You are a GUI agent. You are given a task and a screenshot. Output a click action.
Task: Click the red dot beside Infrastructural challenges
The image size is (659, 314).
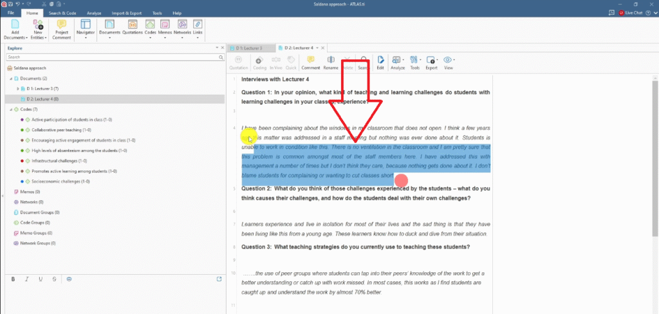(22, 161)
